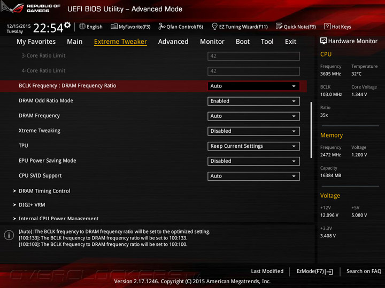The height and width of the screenshot is (288, 385).
Task: Go to the Monitor tab
Action: point(212,42)
